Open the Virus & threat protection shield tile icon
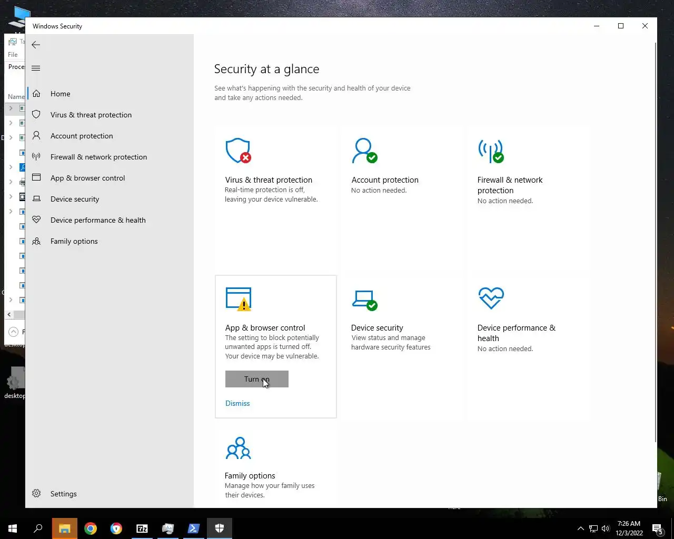The height and width of the screenshot is (539, 674). 238,151
